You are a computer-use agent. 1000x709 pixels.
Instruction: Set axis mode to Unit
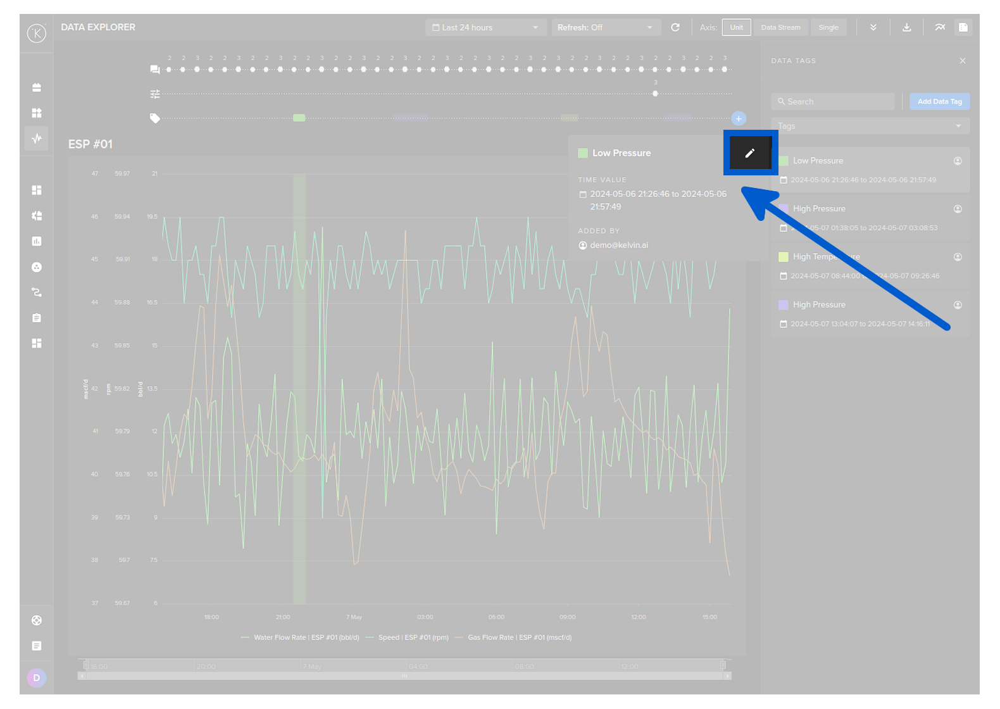point(736,28)
